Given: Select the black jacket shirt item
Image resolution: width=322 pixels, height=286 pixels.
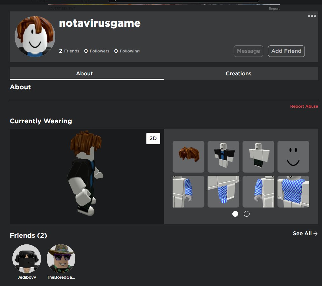Looking at the screenshot, I should pos(223,157).
